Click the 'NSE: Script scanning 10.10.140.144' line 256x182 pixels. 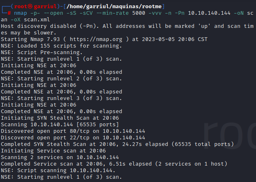(58, 171)
